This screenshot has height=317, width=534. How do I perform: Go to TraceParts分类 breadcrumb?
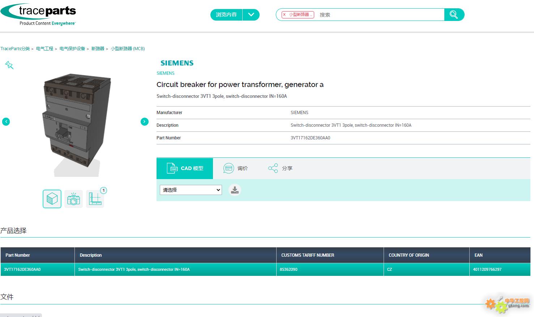(x=15, y=49)
